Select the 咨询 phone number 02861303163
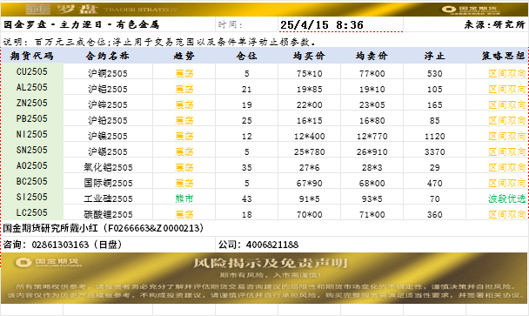This screenshot has width=529, height=316. (60, 245)
